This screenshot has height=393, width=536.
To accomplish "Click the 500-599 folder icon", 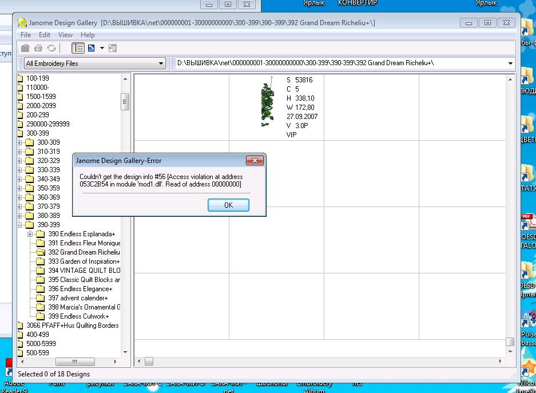I will [x=20, y=353].
